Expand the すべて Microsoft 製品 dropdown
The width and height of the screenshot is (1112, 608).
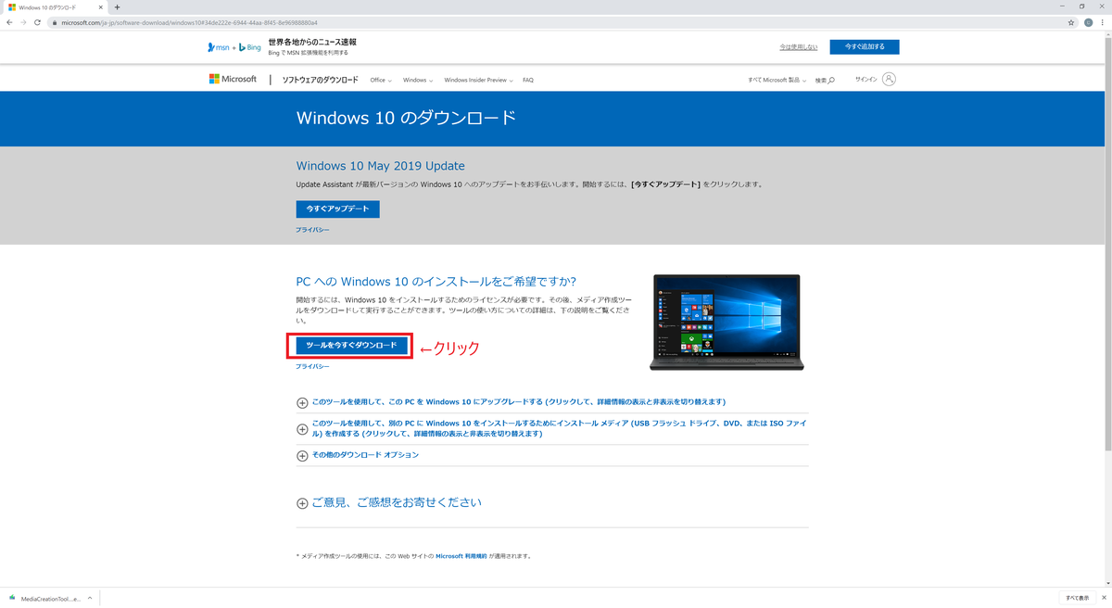(777, 81)
